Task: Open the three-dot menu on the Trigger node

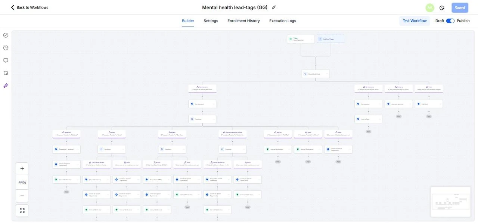Action: coord(312,39)
